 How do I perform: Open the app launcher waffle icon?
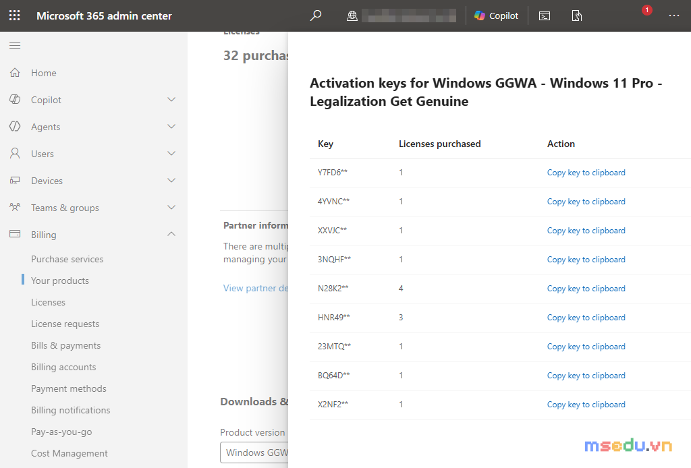click(15, 16)
